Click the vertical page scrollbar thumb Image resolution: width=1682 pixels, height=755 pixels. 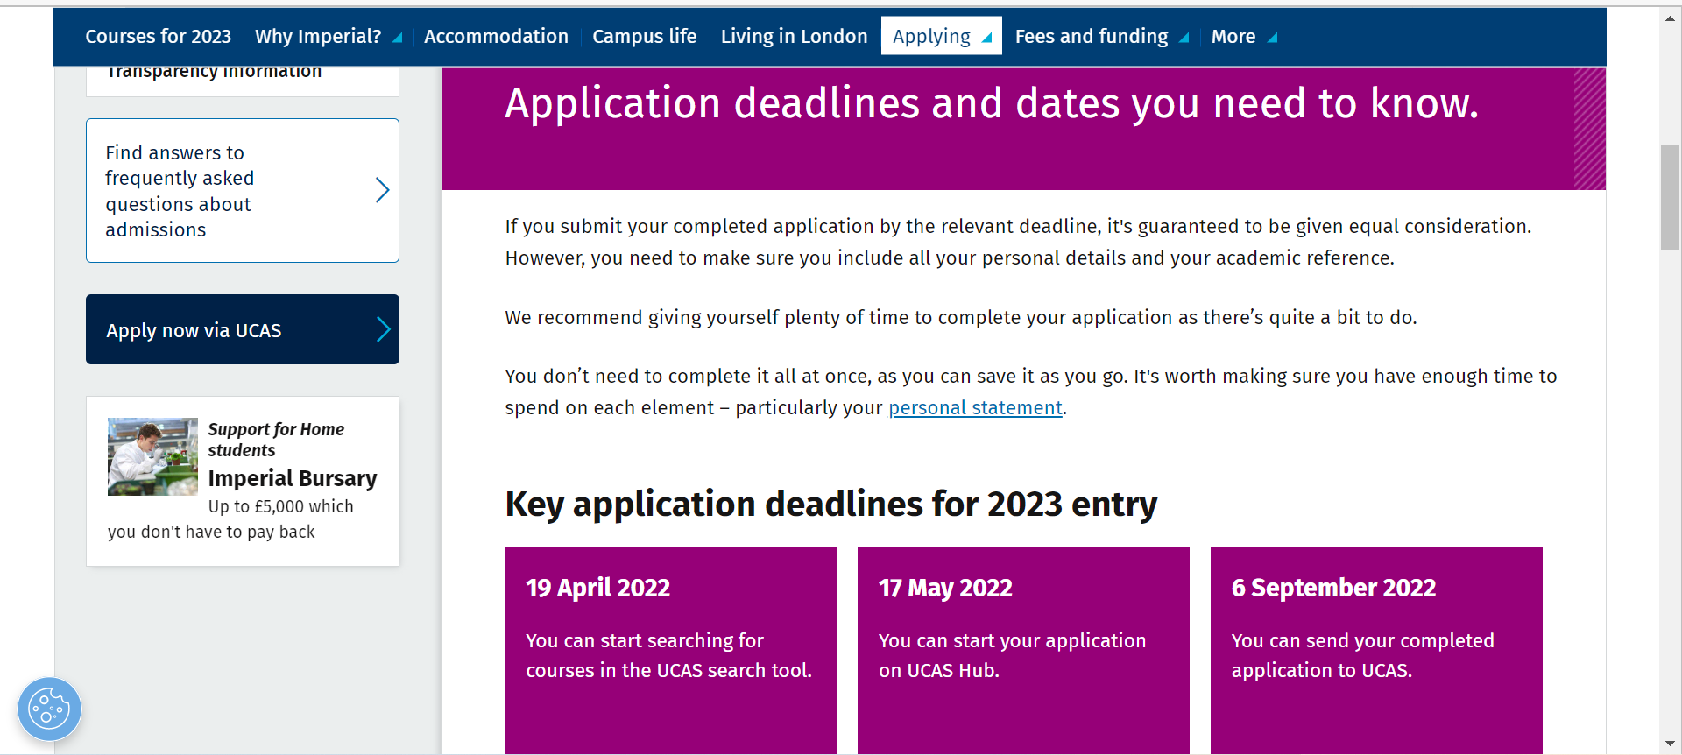(x=1670, y=197)
